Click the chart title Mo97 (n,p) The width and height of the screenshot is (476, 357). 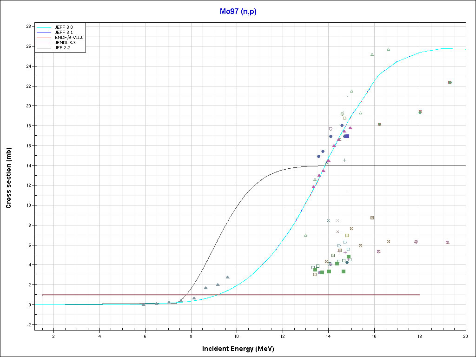(x=238, y=12)
